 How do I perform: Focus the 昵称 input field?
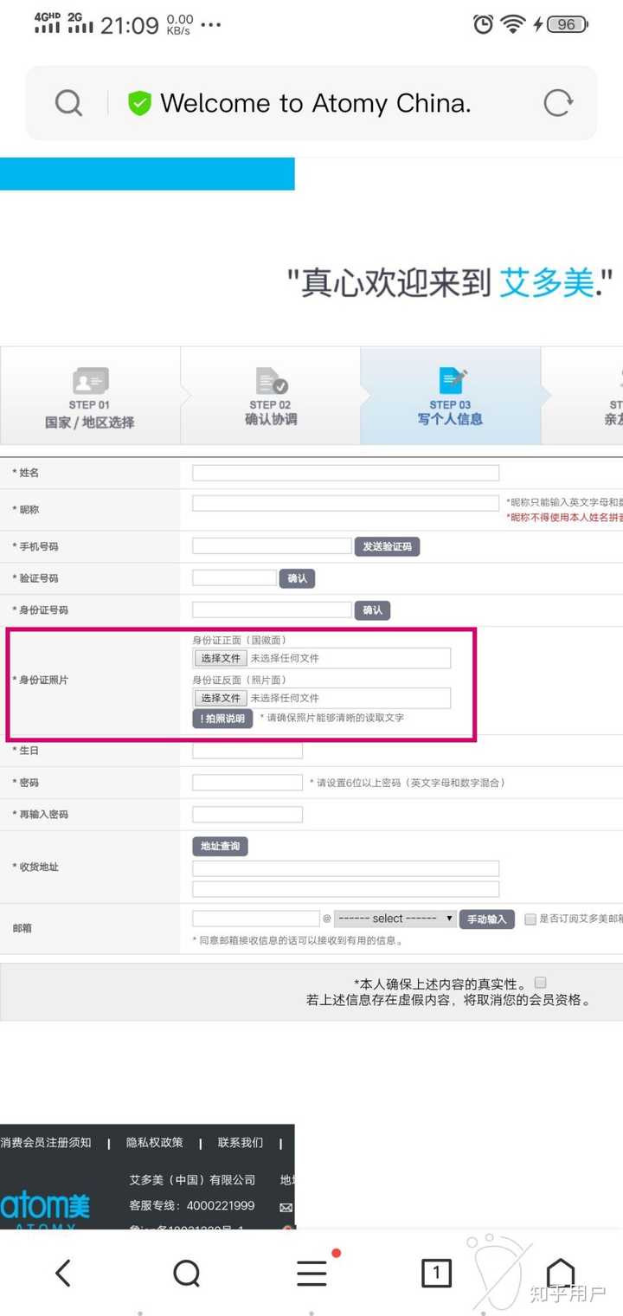346,503
